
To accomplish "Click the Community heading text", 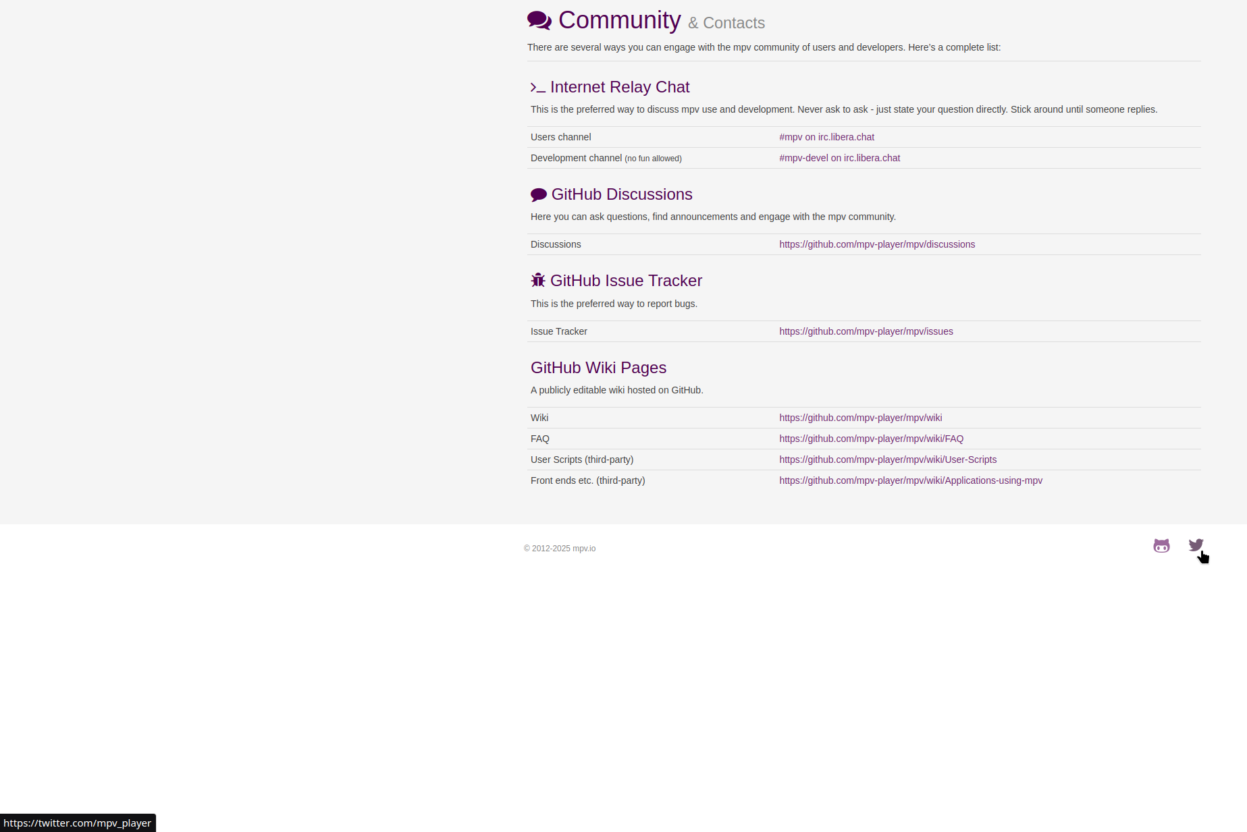I will coord(619,20).
